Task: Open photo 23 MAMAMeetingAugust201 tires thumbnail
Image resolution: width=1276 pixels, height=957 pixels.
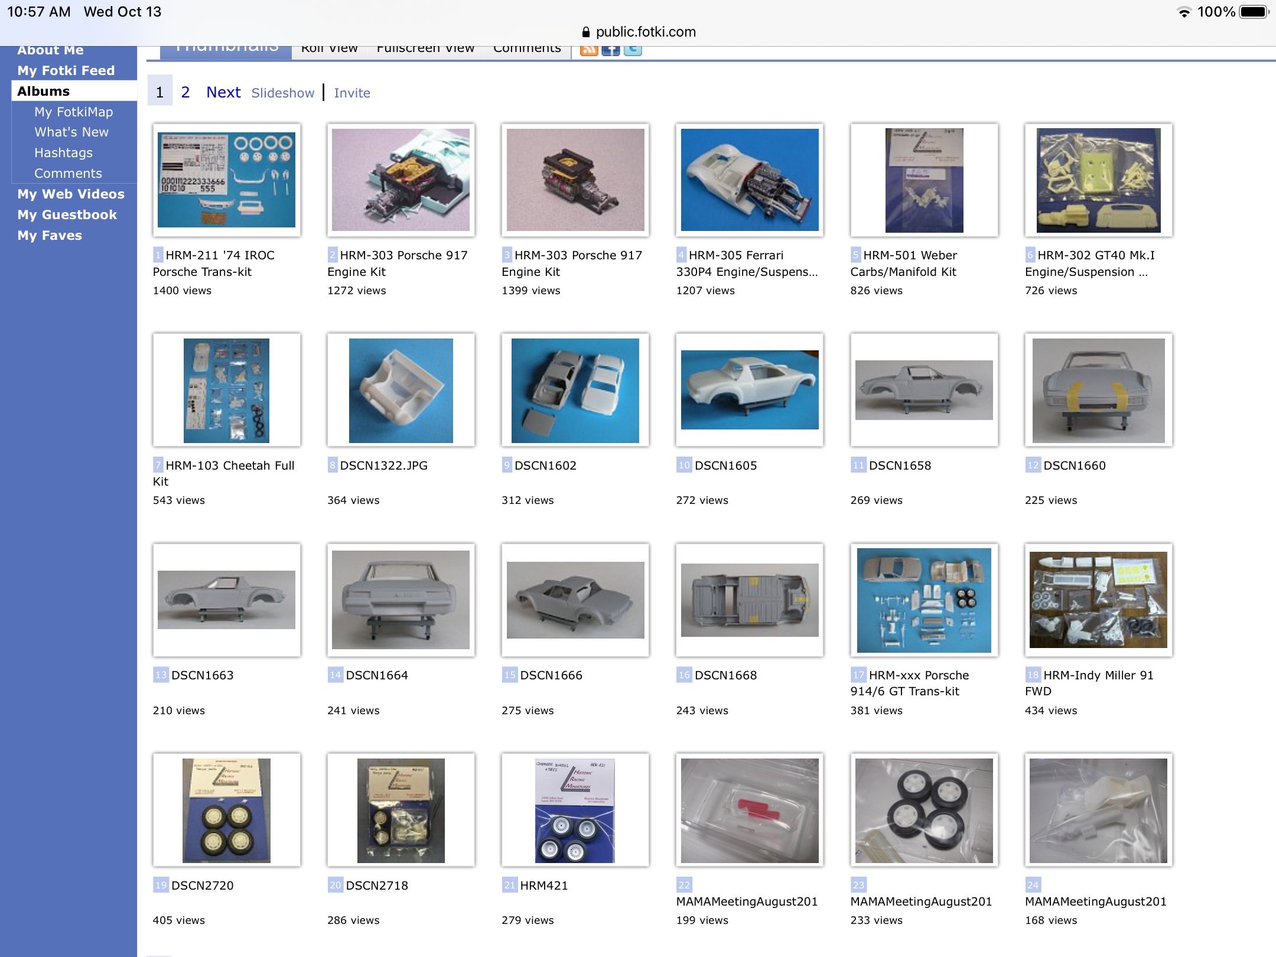Action: [x=924, y=810]
